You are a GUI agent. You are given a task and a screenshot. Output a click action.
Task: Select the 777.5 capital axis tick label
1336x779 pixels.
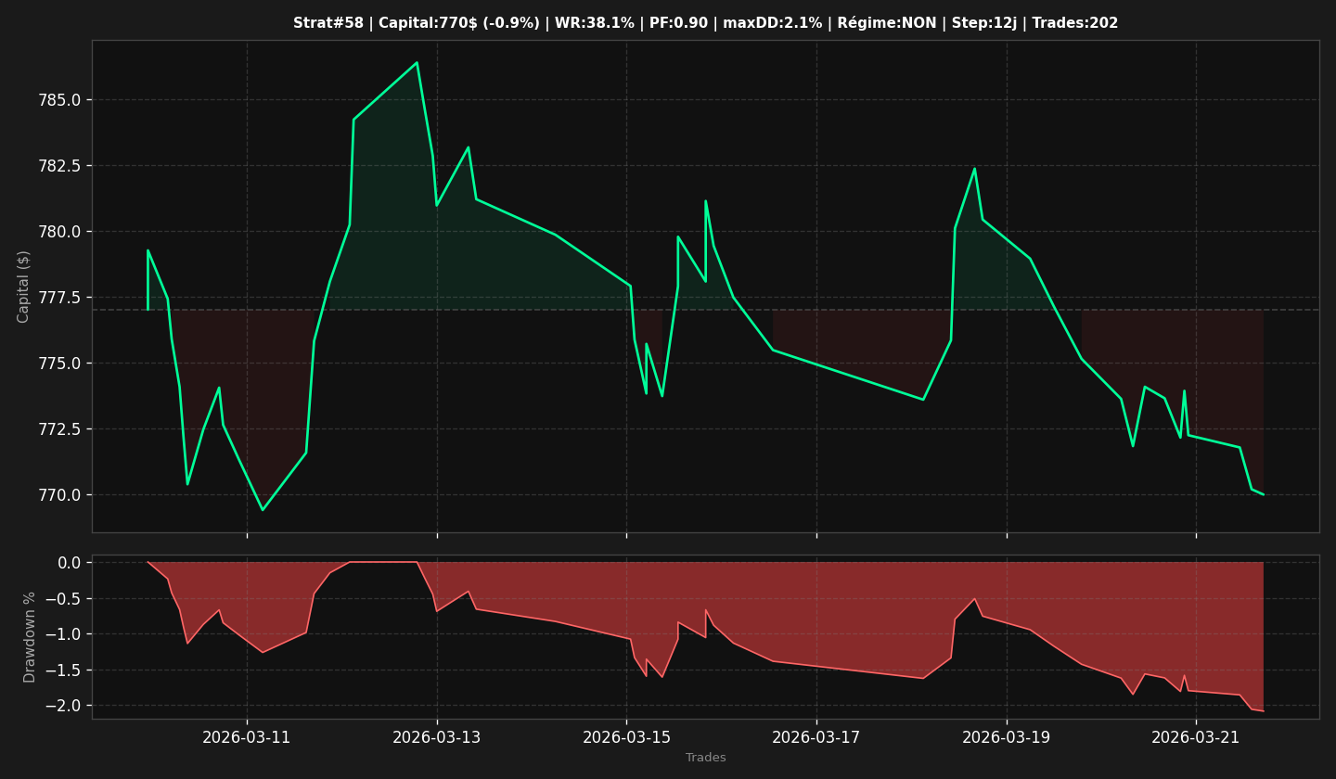[x=60, y=298]
